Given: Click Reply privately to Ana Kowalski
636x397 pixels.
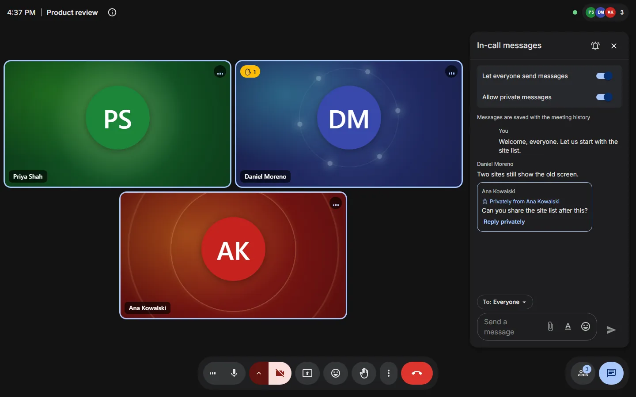Looking at the screenshot, I should tap(504, 222).
